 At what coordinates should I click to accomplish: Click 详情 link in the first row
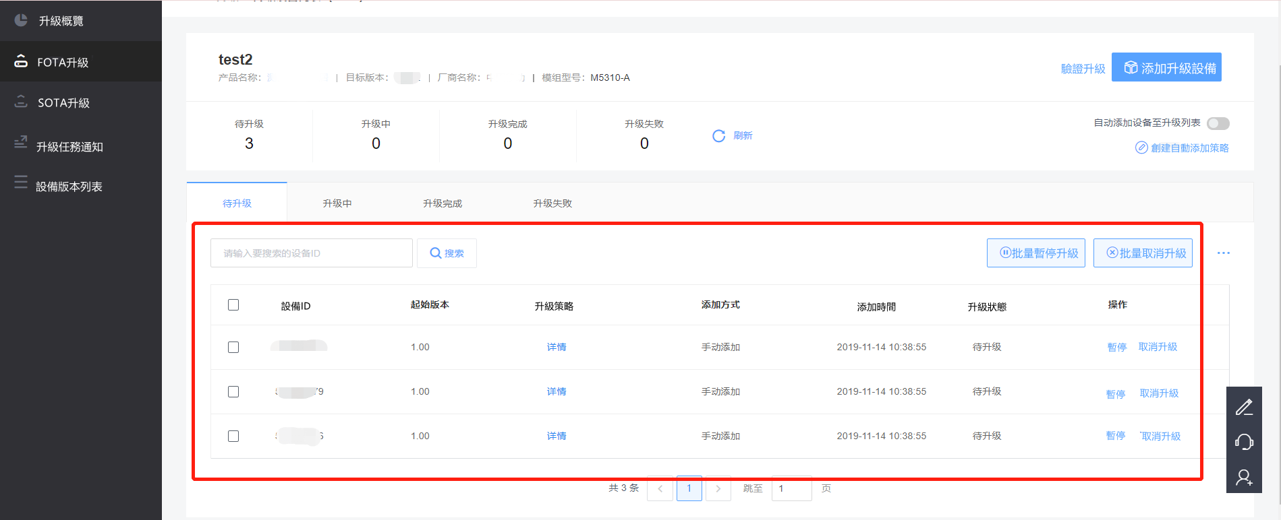pos(557,348)
